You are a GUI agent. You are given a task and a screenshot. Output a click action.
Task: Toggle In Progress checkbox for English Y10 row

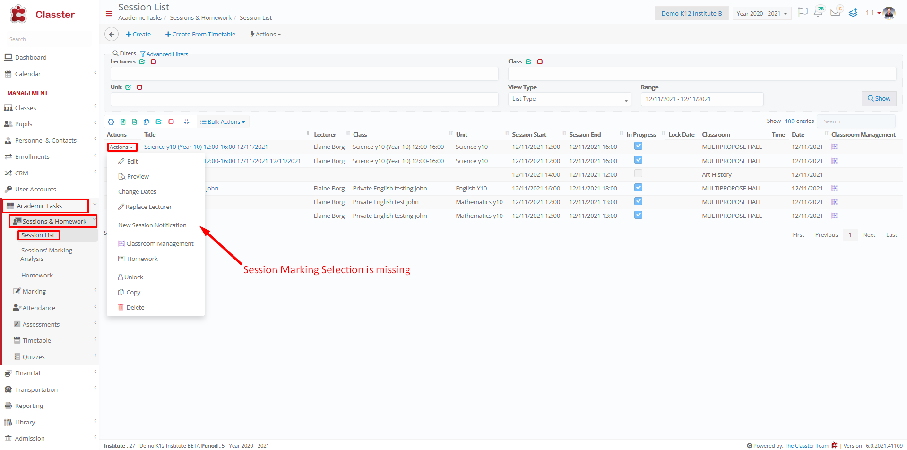click(x=638, y=188)
